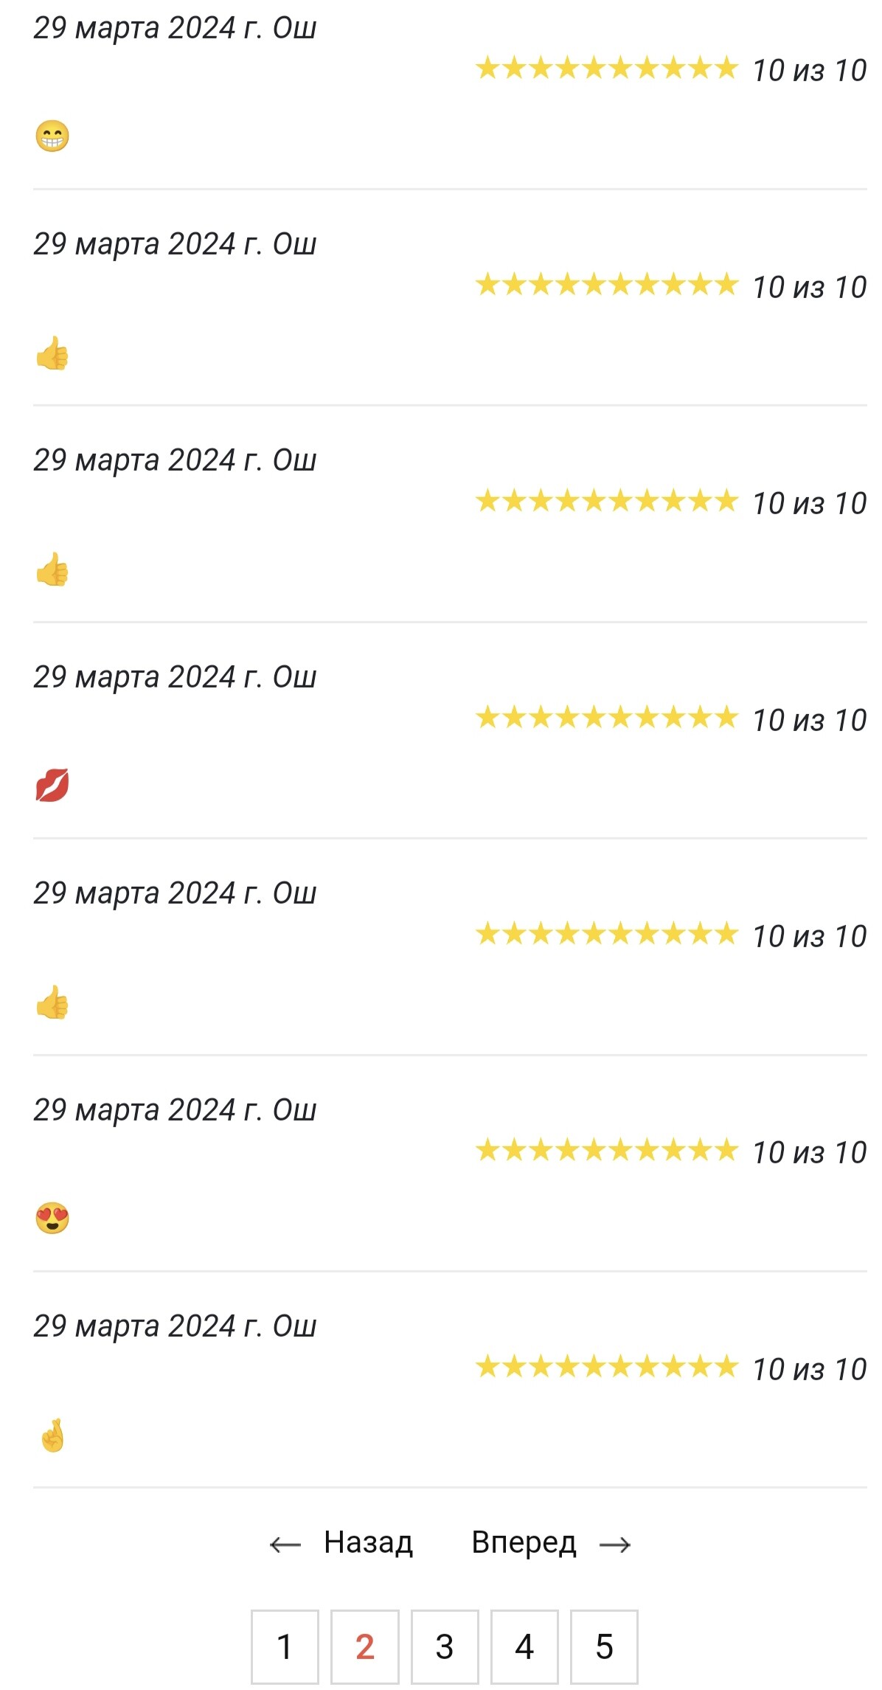Viewport: 882px width, 1690px height.
Task: Jump to page 4 of reviews
Action: pos(524,1646)
